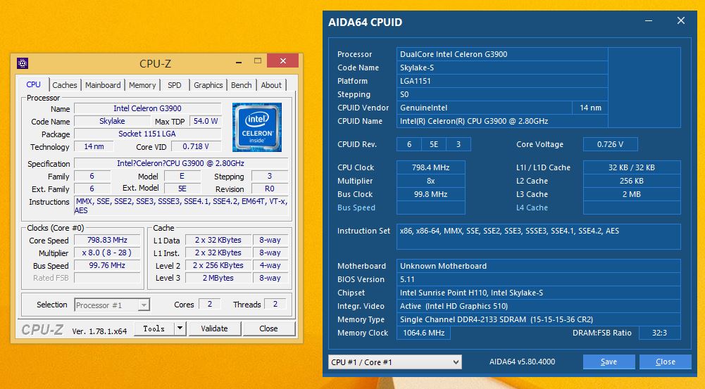Click the Tools button in CPU-Z
705x389 pixels.
coord(154,329)
